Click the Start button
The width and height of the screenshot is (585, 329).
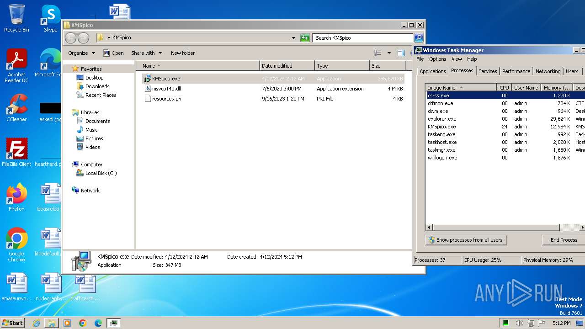(x=12, y=323)
